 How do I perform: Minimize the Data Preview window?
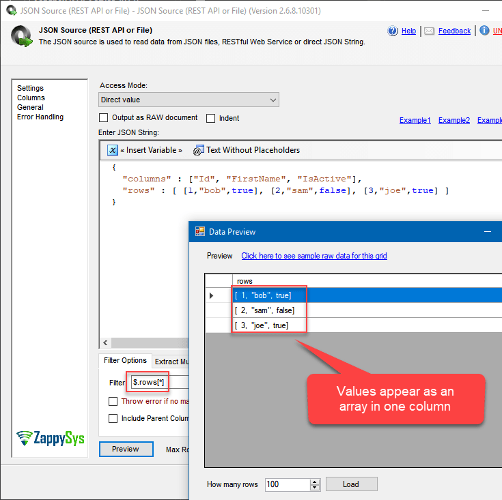487,231
